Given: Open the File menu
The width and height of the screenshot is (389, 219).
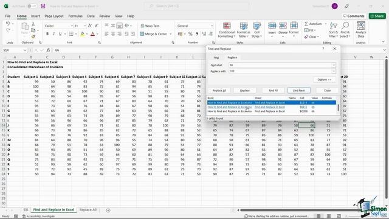Looking at the screenshot, I should [8, 16].
